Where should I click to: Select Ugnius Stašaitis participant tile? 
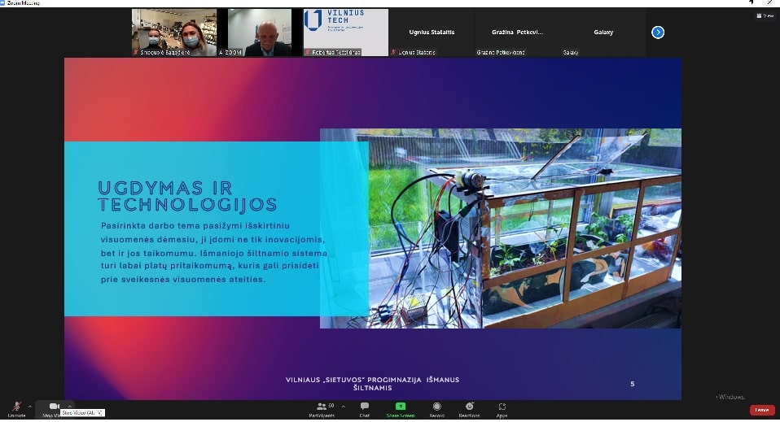pos(432,33)
